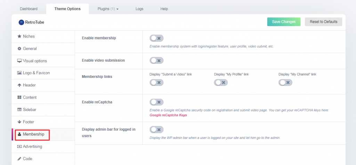Click the image icon for Logo & Favicon

(19, 73)
